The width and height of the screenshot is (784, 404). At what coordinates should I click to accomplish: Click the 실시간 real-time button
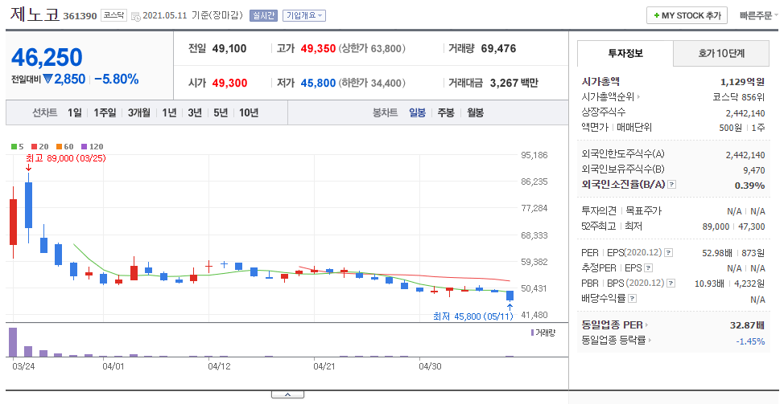263,15
